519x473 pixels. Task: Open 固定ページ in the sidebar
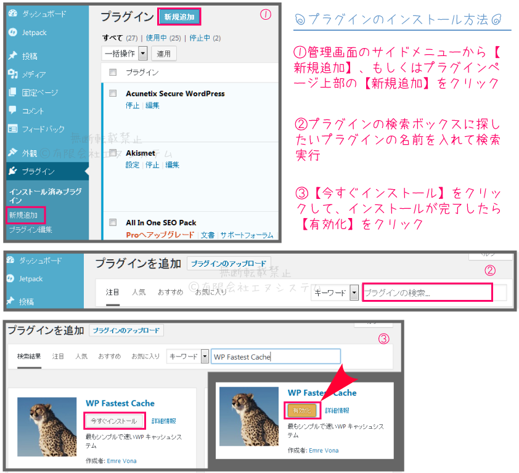[40, 92]
